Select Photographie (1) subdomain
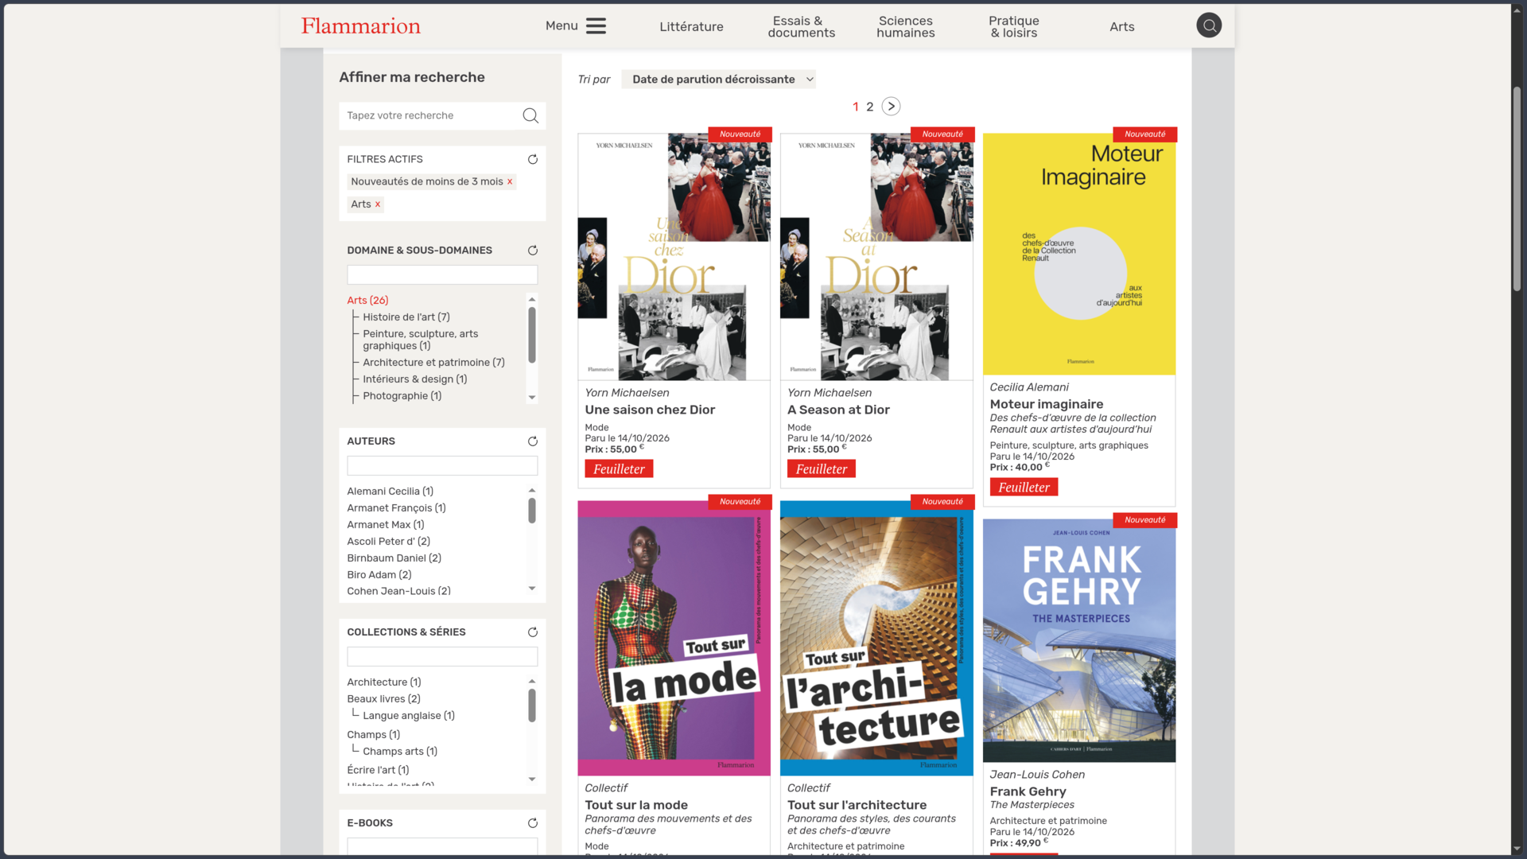This screenshot has height=859, width=1527. pyautogui.click(x=402, y=396)
